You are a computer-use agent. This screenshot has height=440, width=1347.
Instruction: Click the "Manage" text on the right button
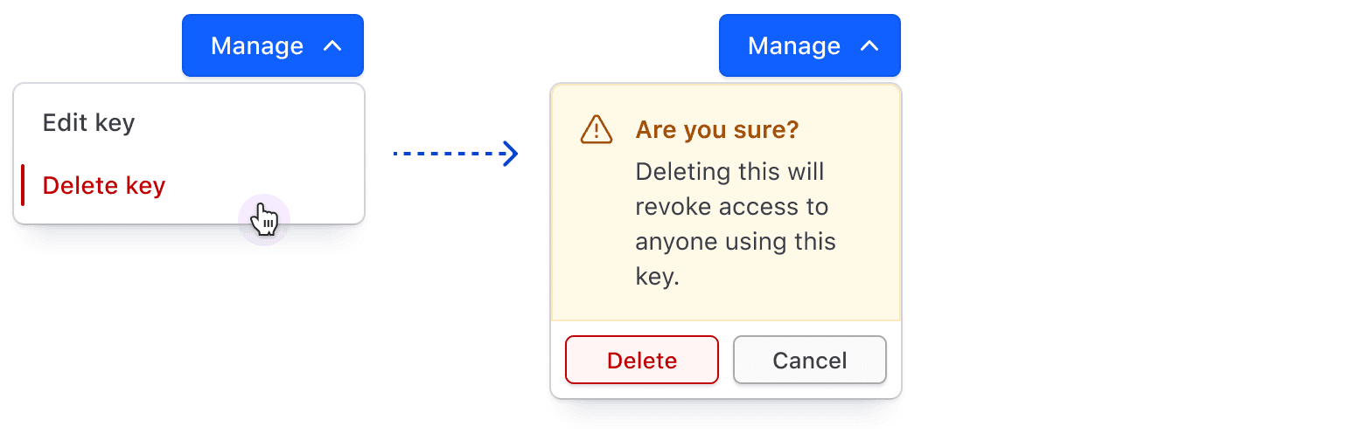794,45
